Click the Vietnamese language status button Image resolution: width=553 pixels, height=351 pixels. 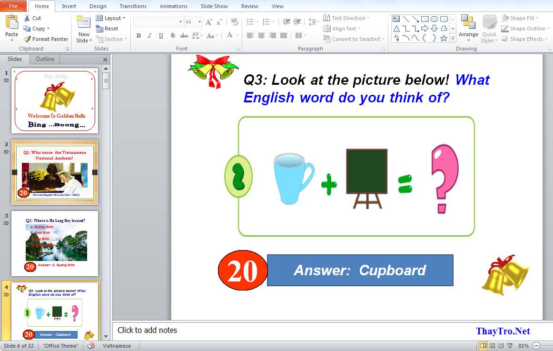pos(117,346)
